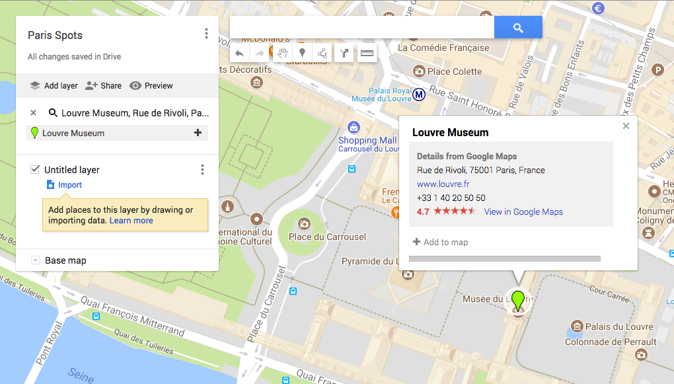This screenshot has height=384, width=674.
Task: Click the green Louvre Museum map pin
Action: (518, 300)
